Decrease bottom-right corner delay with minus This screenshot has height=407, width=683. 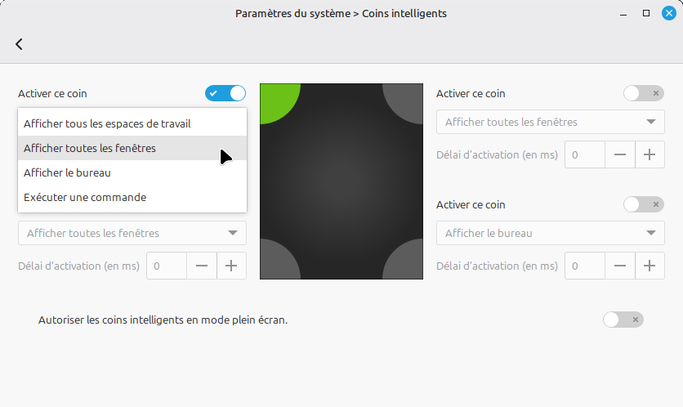point(620,266)
